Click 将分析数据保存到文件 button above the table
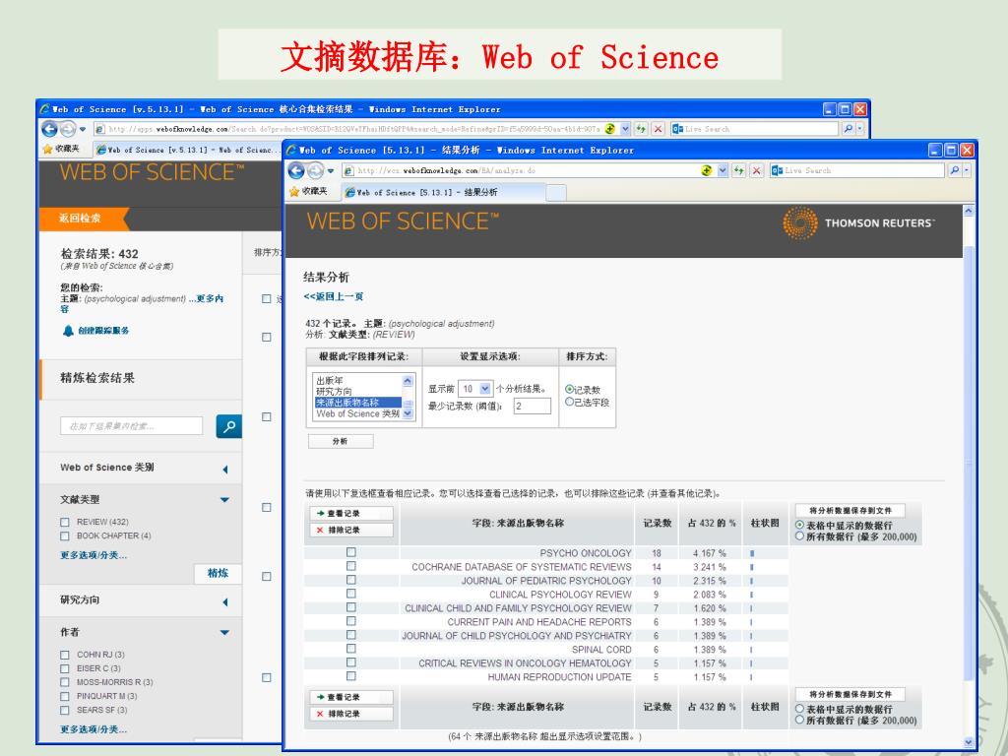This screenshot has height=756, width=1008. tap(850, 511)
